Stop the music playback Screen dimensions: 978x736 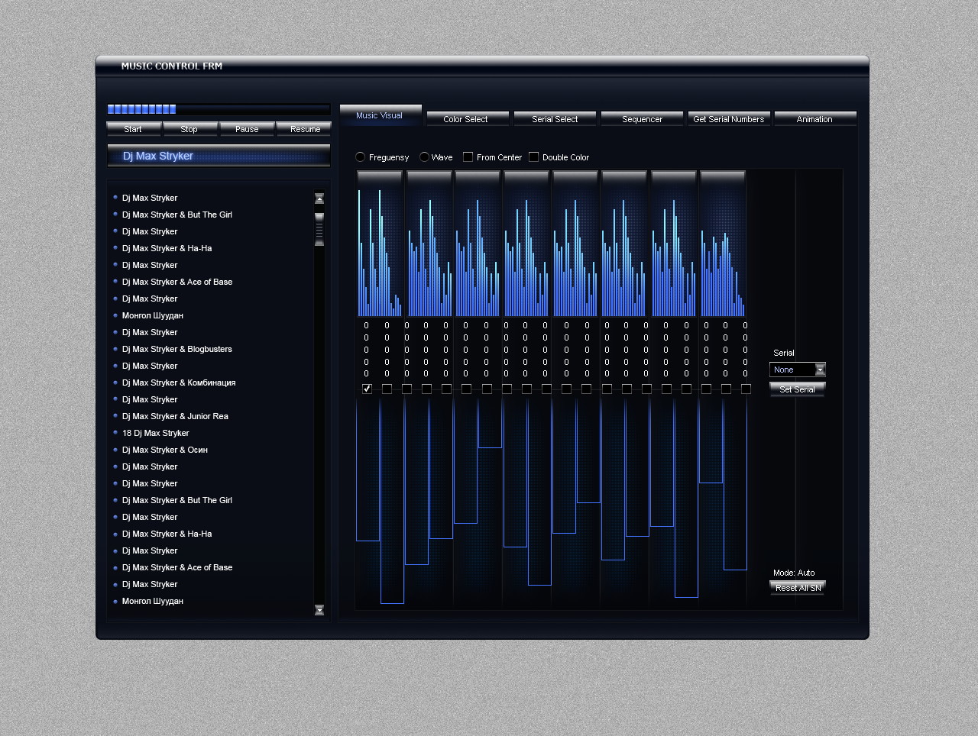pyautogui.click(x=189, y=129)
